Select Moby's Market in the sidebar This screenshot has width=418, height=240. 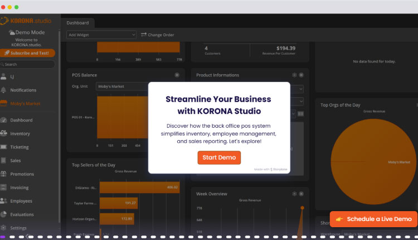[x=25, y=104]
